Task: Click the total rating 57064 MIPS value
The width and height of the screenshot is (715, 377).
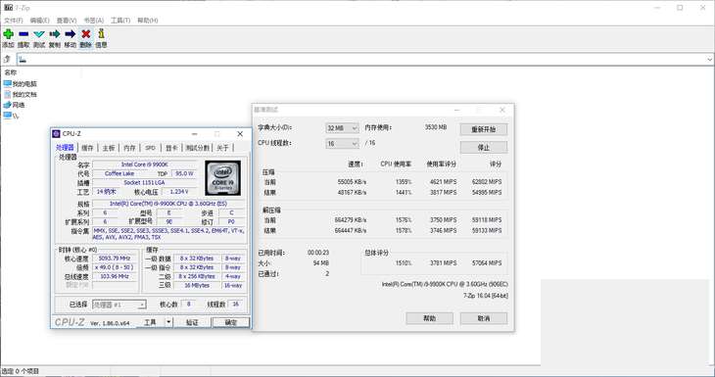Action: coord(487,263)
